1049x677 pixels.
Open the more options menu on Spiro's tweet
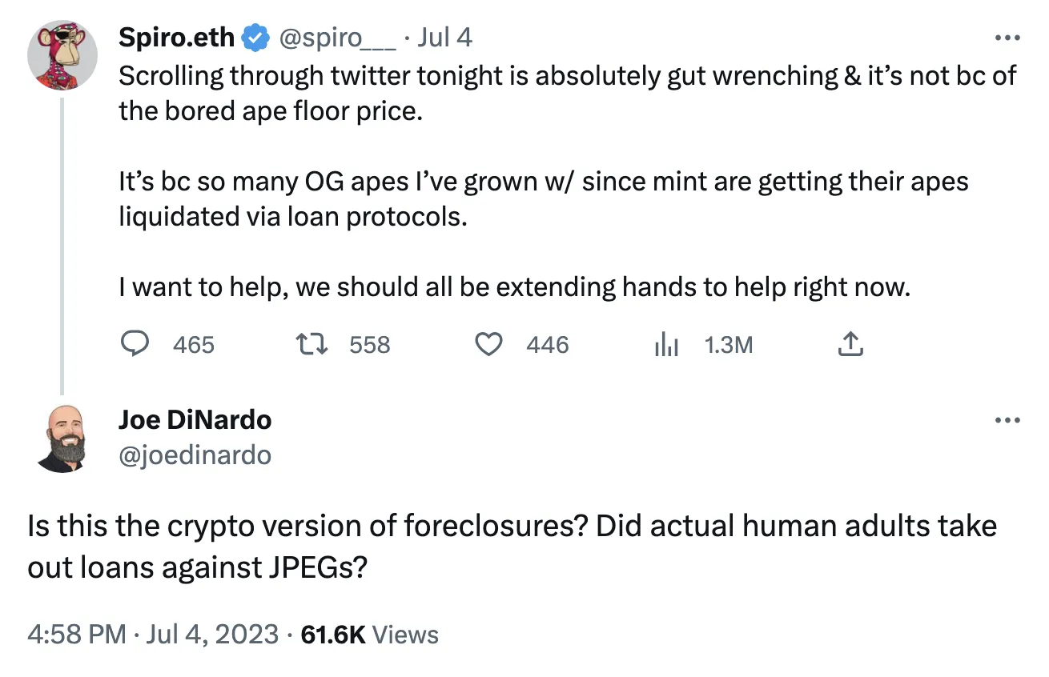click(x=1006, y=38)
